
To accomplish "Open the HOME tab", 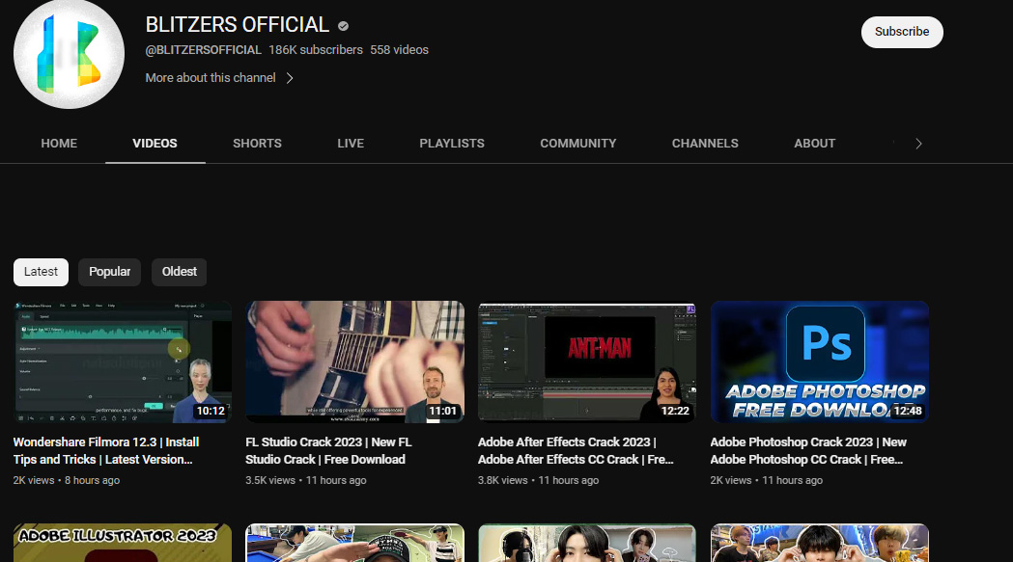I will click(59, 144).
